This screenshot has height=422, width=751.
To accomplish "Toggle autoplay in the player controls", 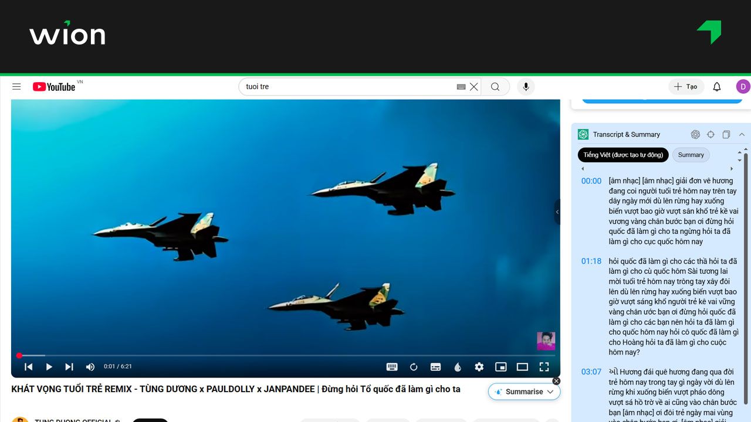I will coord(414,366).
